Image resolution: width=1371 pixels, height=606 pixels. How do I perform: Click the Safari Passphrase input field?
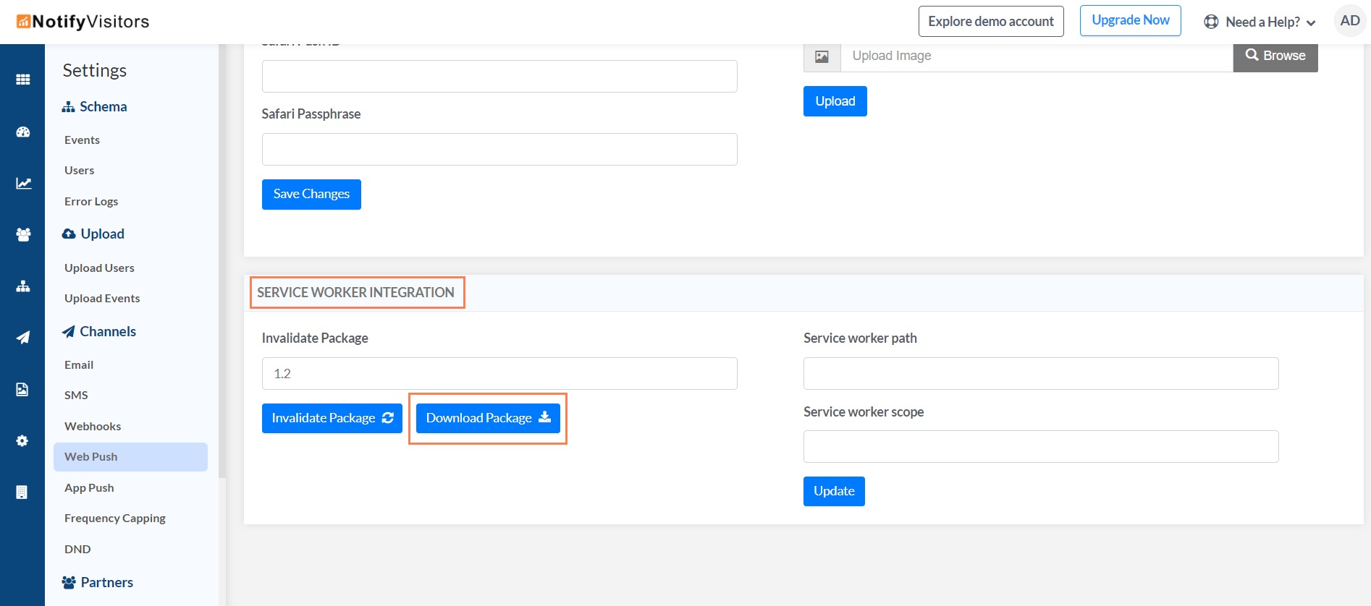[x=499, y=149]
